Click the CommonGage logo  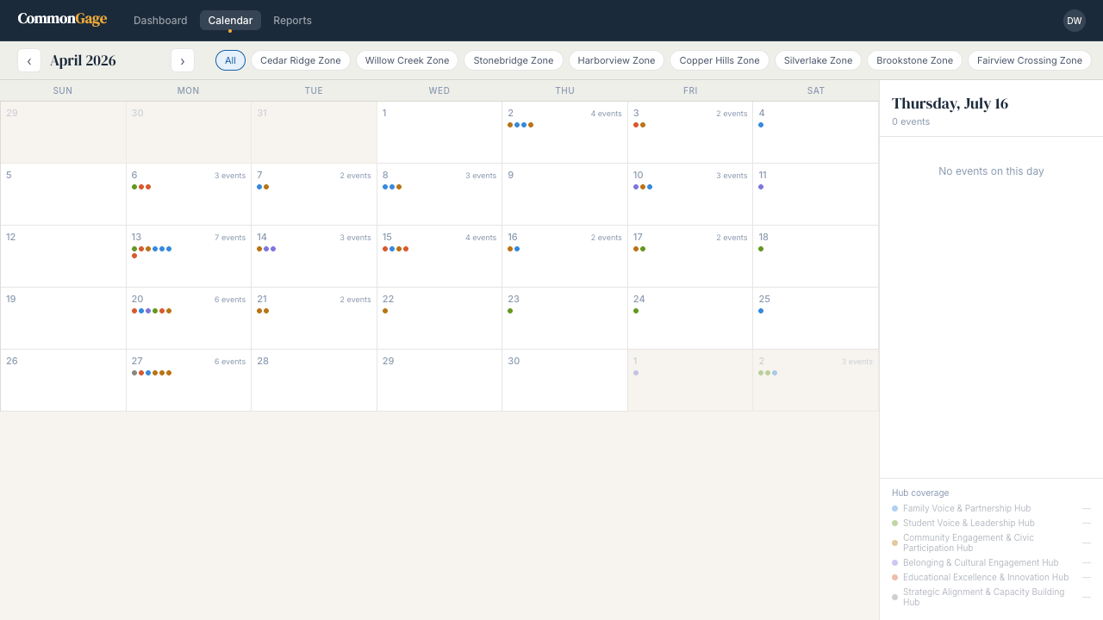62,19
